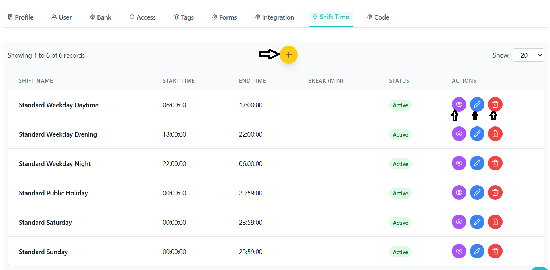Delete the Standard Weekday Night shift
Screen dimensions: 550x270
pos(495,163)
